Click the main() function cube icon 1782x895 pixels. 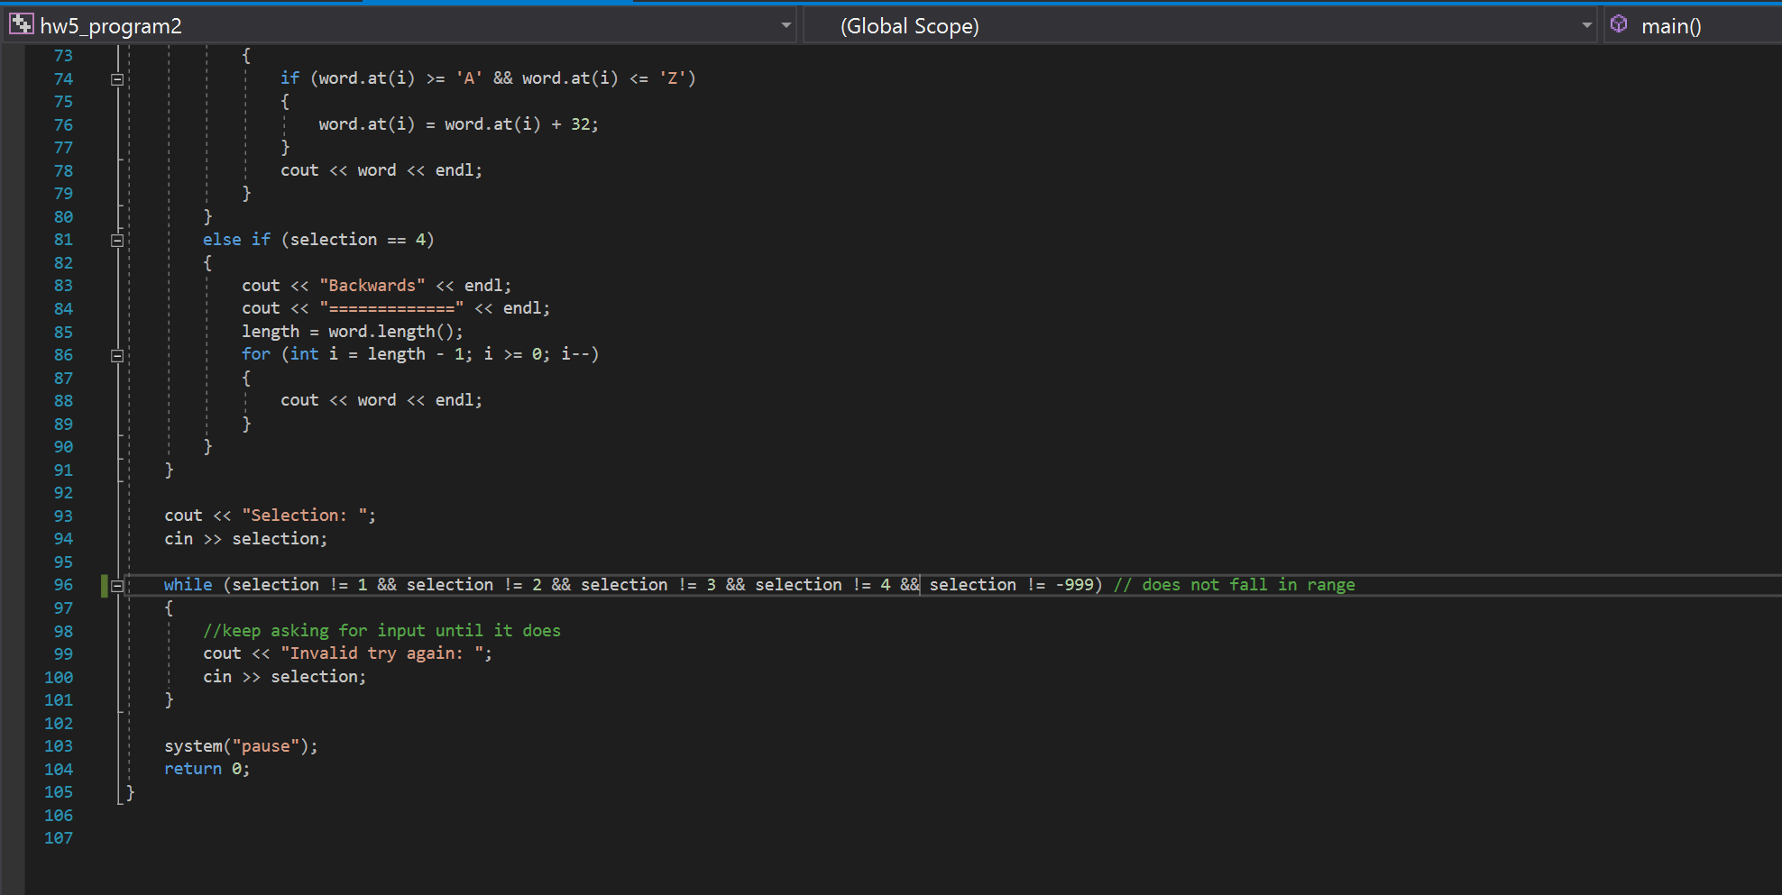click(1619, 24)
